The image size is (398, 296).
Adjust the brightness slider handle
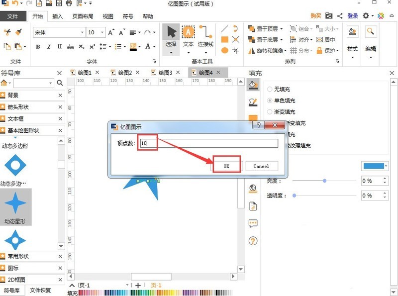[x=324, y=181]
